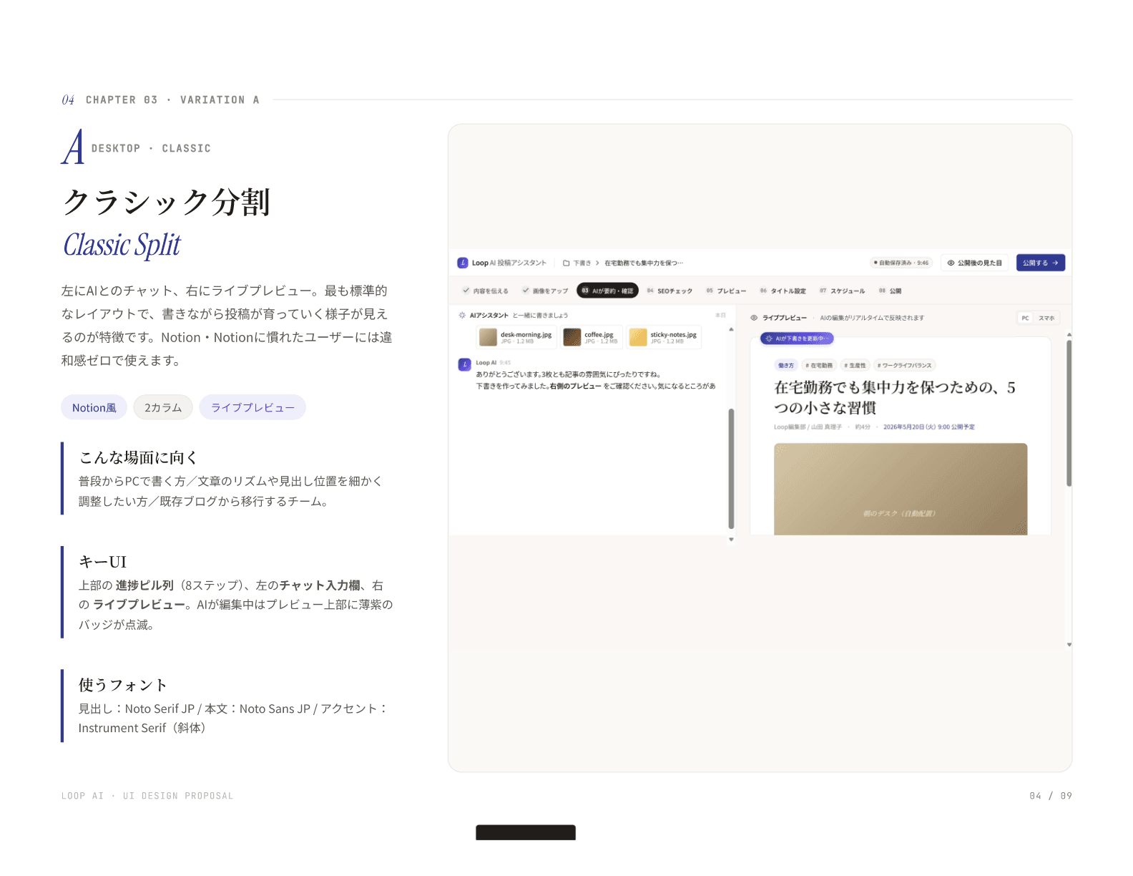This screenshot has width=1133, height=876.
Task: Click the ライブプレビュー tag pill
Action: point(252,407)
